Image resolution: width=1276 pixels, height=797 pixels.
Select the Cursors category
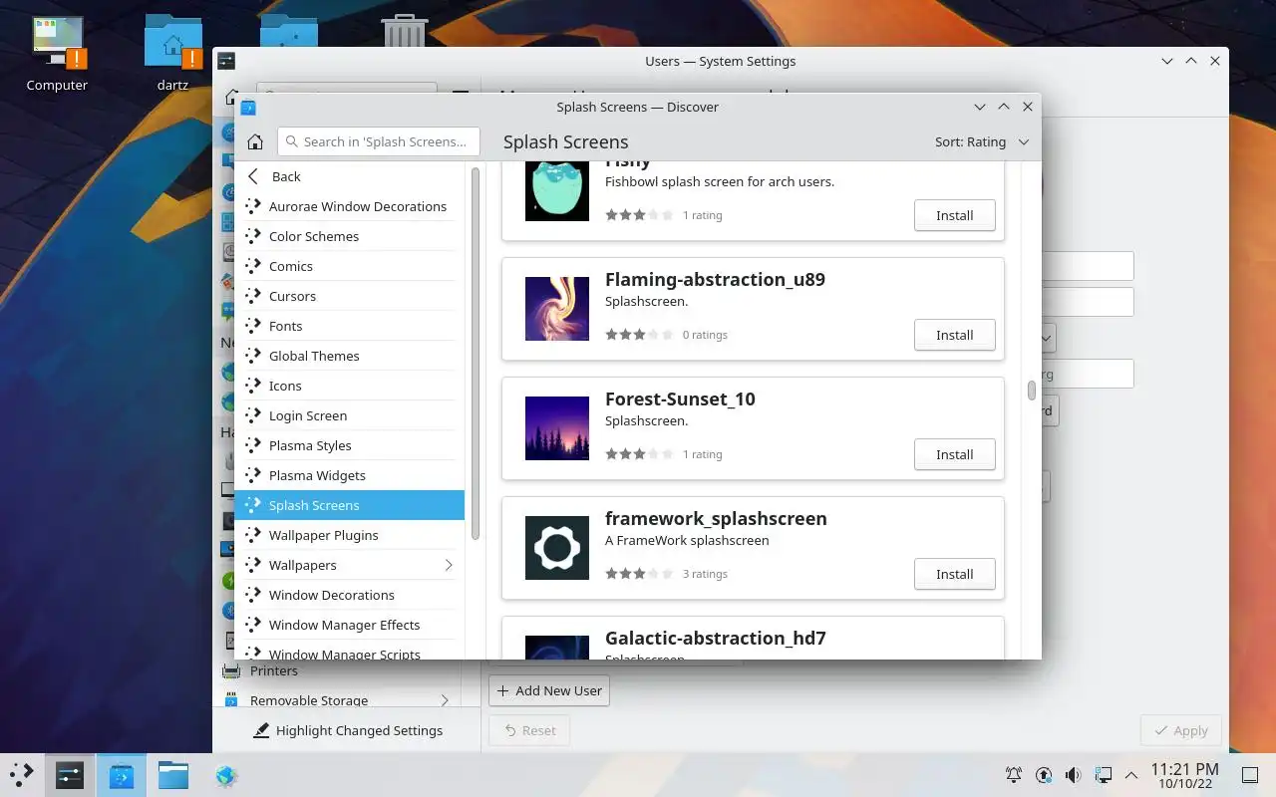(350, 296)
